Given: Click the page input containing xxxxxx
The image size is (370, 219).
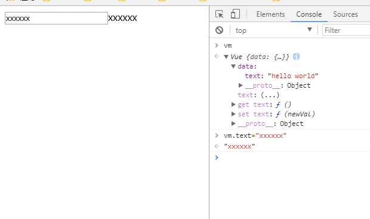Looking at the screenshot, I should [56, 18].
